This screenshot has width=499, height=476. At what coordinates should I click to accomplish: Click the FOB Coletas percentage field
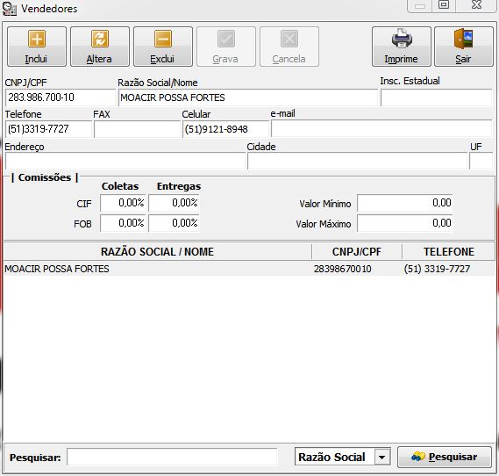pyautogui.click(x=123, y=223)
